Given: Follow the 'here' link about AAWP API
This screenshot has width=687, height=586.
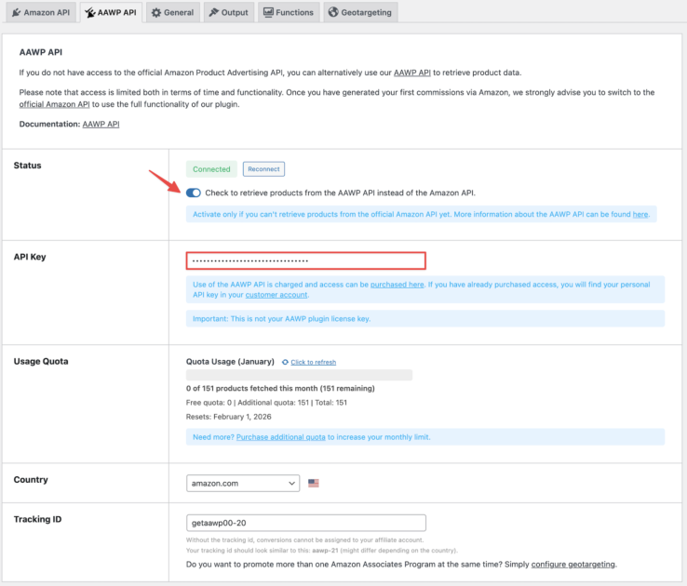Looking at the screenshot, I should [x=640, y=215].
